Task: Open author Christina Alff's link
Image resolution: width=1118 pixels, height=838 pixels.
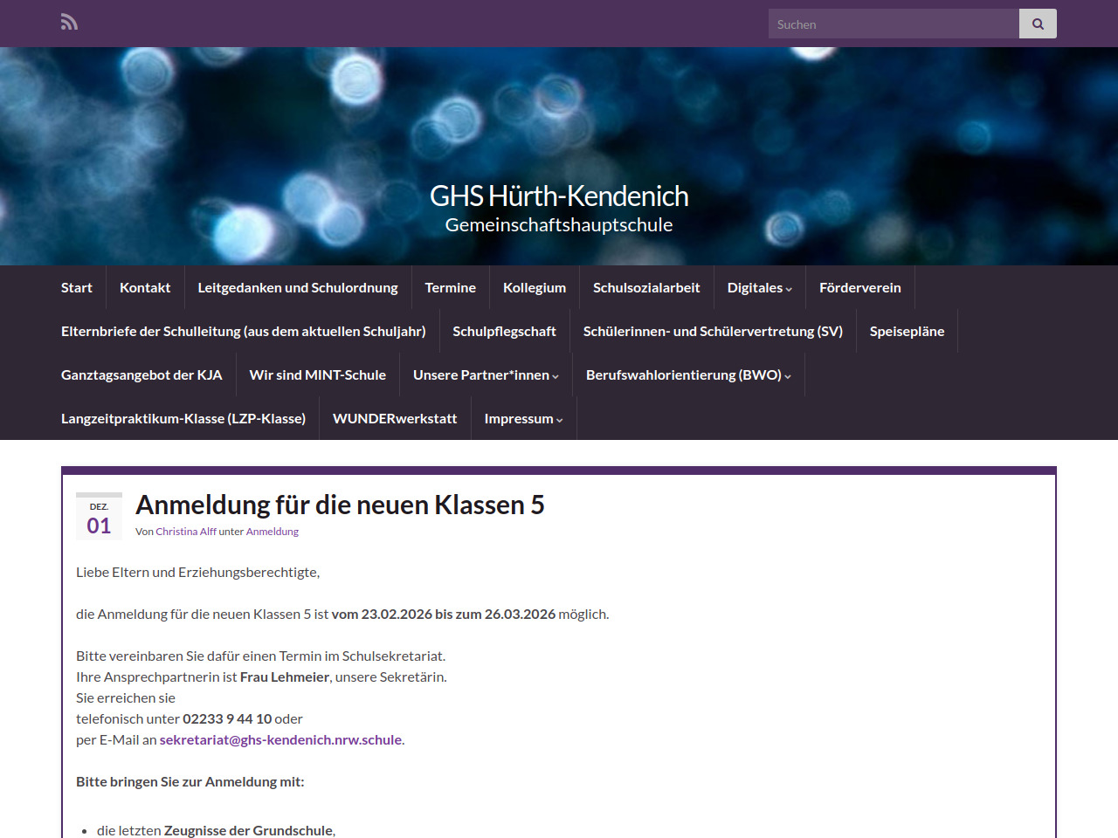Action: 186,532
